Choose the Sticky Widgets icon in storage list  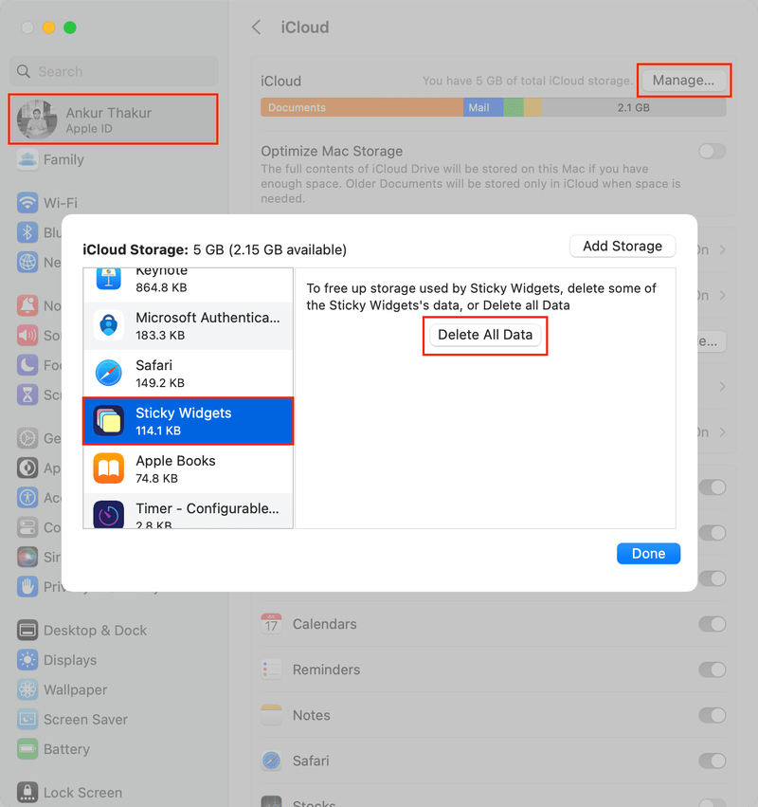pos(109,421)
